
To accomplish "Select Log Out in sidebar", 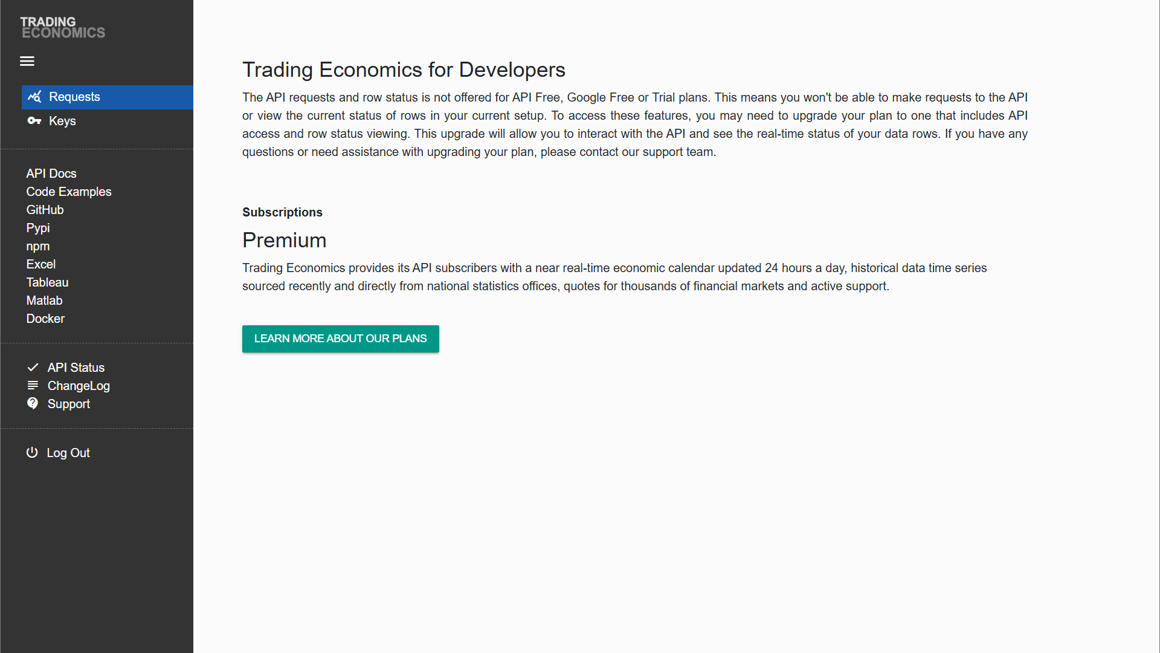I will (x=68, y=453).
